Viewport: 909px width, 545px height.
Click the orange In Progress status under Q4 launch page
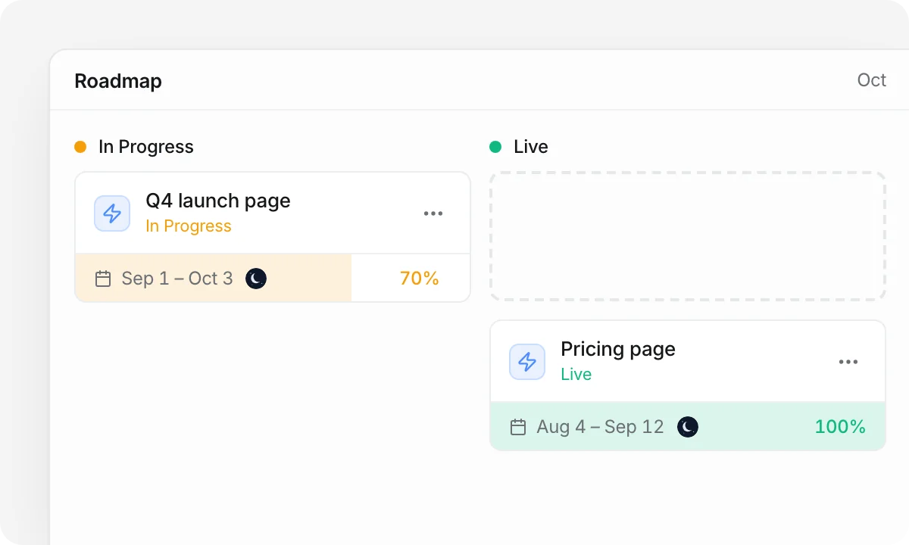point(189,226)
